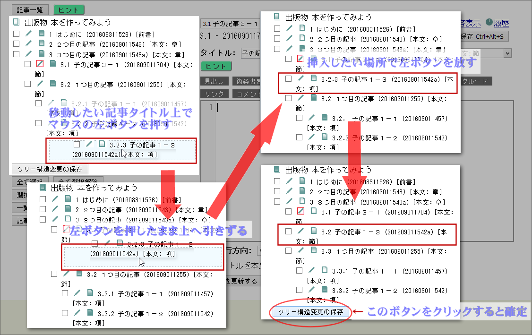This screenshot has height=335, width=532.
Task: Click pencil icon for 1 はじめに in upper-left tree panel
Action: click(x=28, y=33)
